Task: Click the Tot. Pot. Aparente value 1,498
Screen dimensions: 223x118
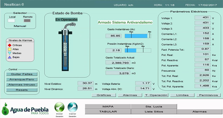Action: pos(202,86)
